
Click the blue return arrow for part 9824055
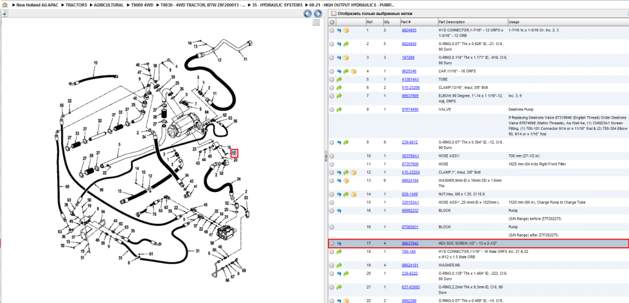coord(339,30)
